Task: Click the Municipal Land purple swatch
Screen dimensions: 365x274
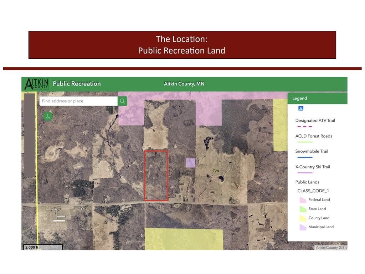Action: [303, 227]
